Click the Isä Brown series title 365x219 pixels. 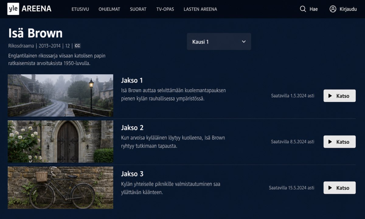point(35,33)
